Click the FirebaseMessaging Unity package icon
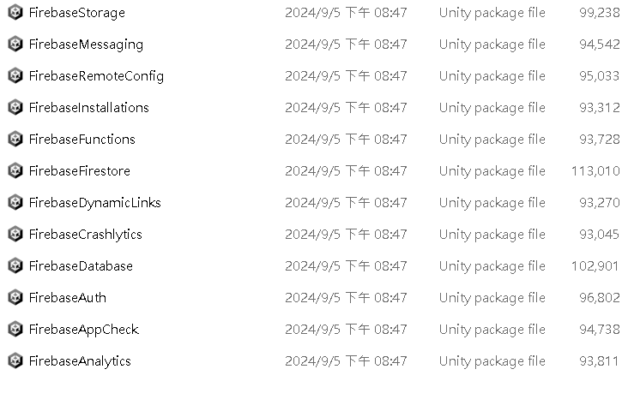Image resolution: width=622 pixels, height=399 pixels. pyautogui.click(x=15, y=44)
